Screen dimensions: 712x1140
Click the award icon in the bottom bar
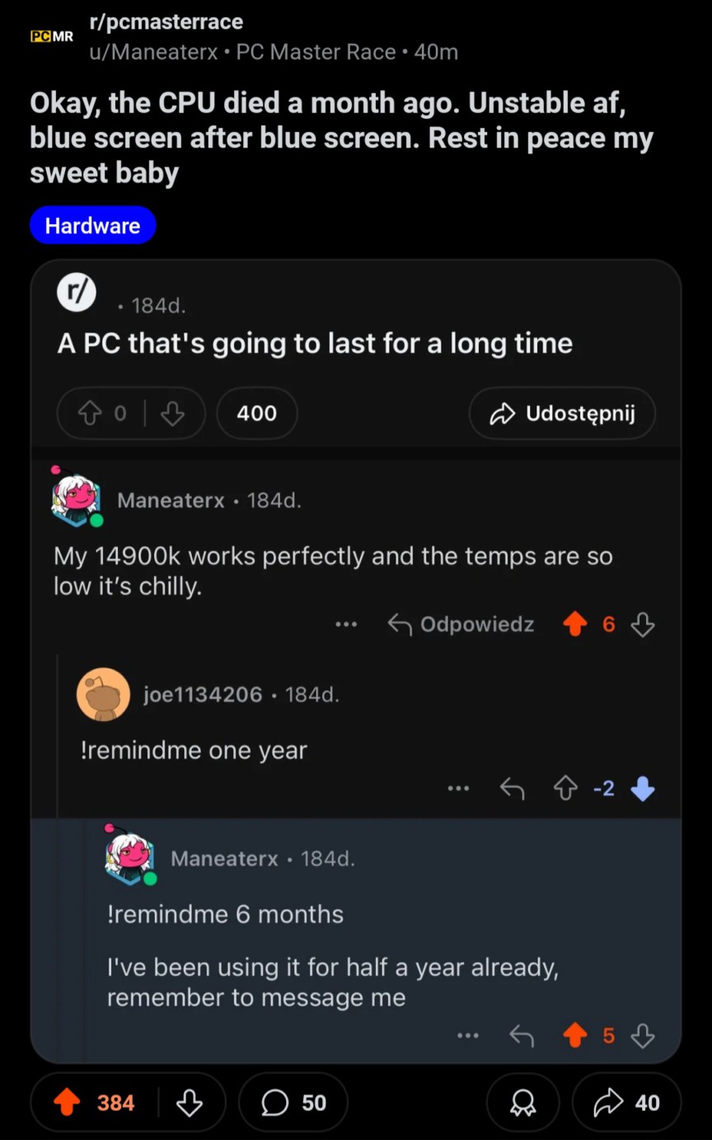tap(522, 1102)
